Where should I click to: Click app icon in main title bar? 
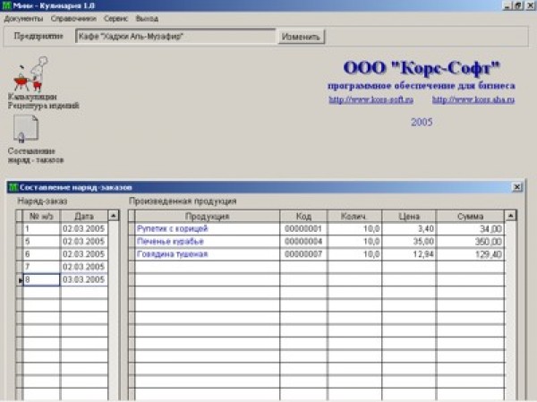7,5
